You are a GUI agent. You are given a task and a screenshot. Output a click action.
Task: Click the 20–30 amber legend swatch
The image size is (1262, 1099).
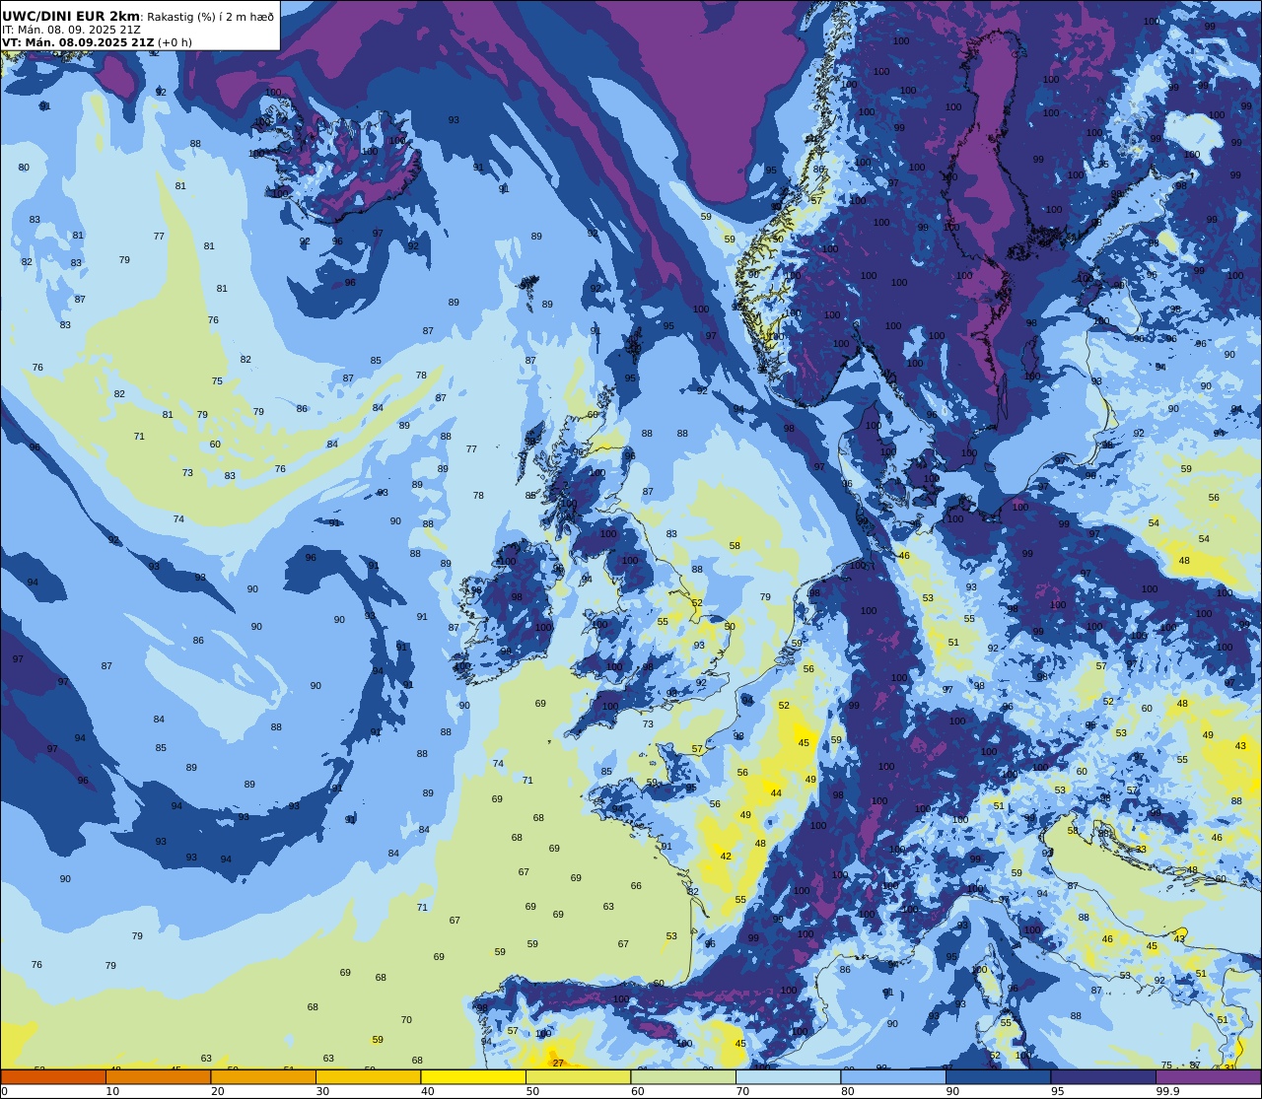click(x=263, y=1076)
